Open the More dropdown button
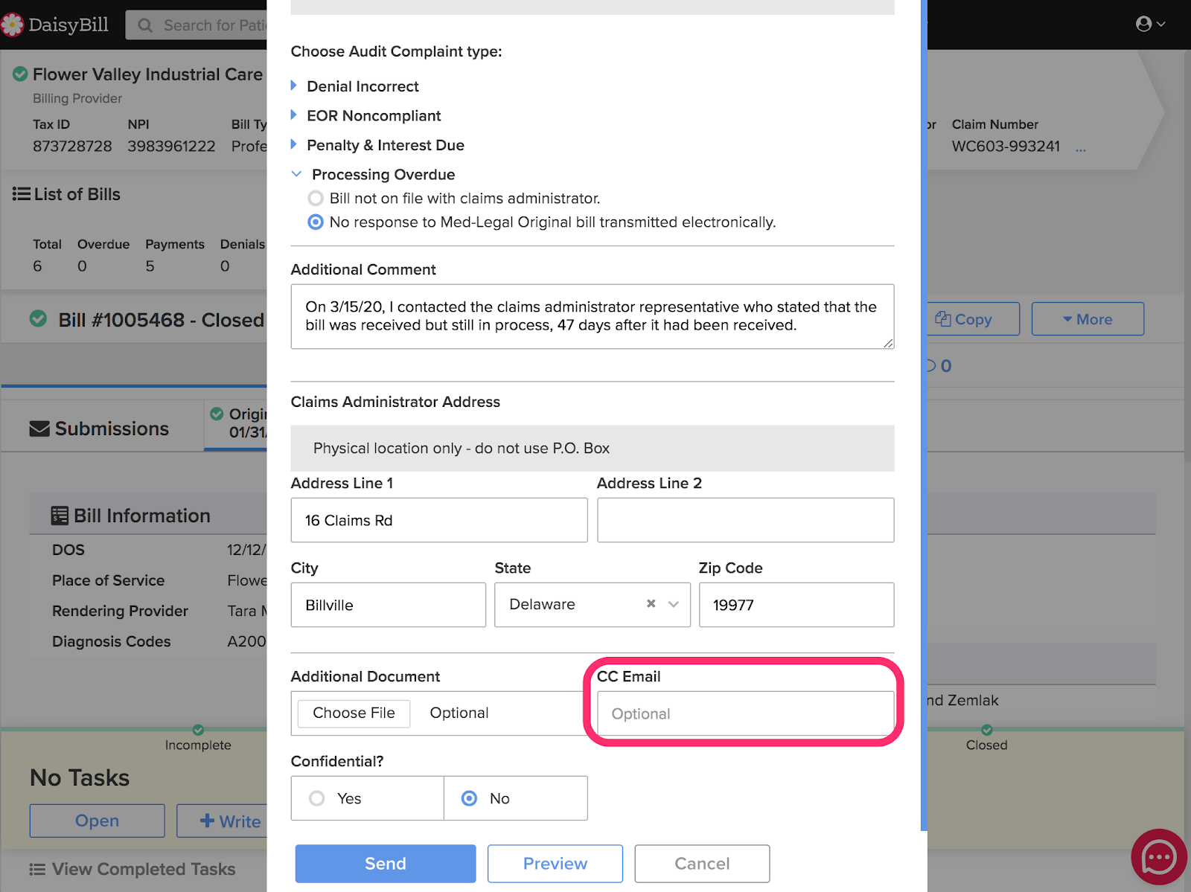This screenshot has height=892, width=1191. pyautogui.click(x=1088, y=318)
